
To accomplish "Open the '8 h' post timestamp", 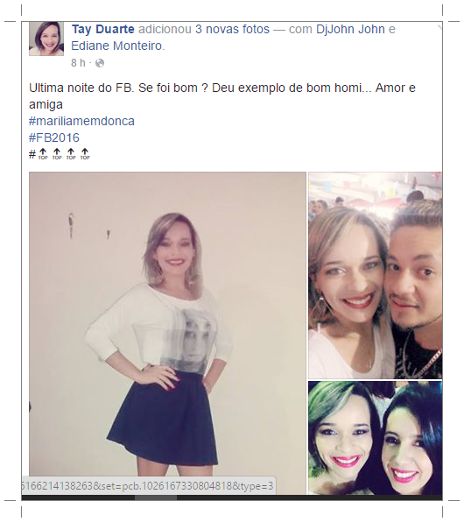I will click(78, 63).
